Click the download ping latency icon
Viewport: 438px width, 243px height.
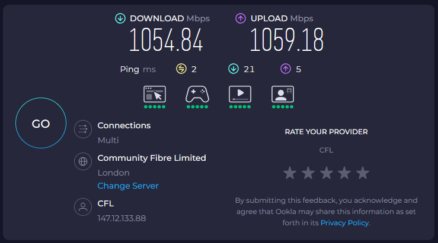[x=234, y=69]
